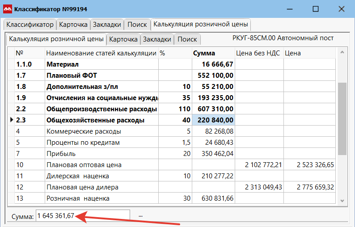
Task: Open the outer Классификатор tab
Action: (x=30, y=25)
